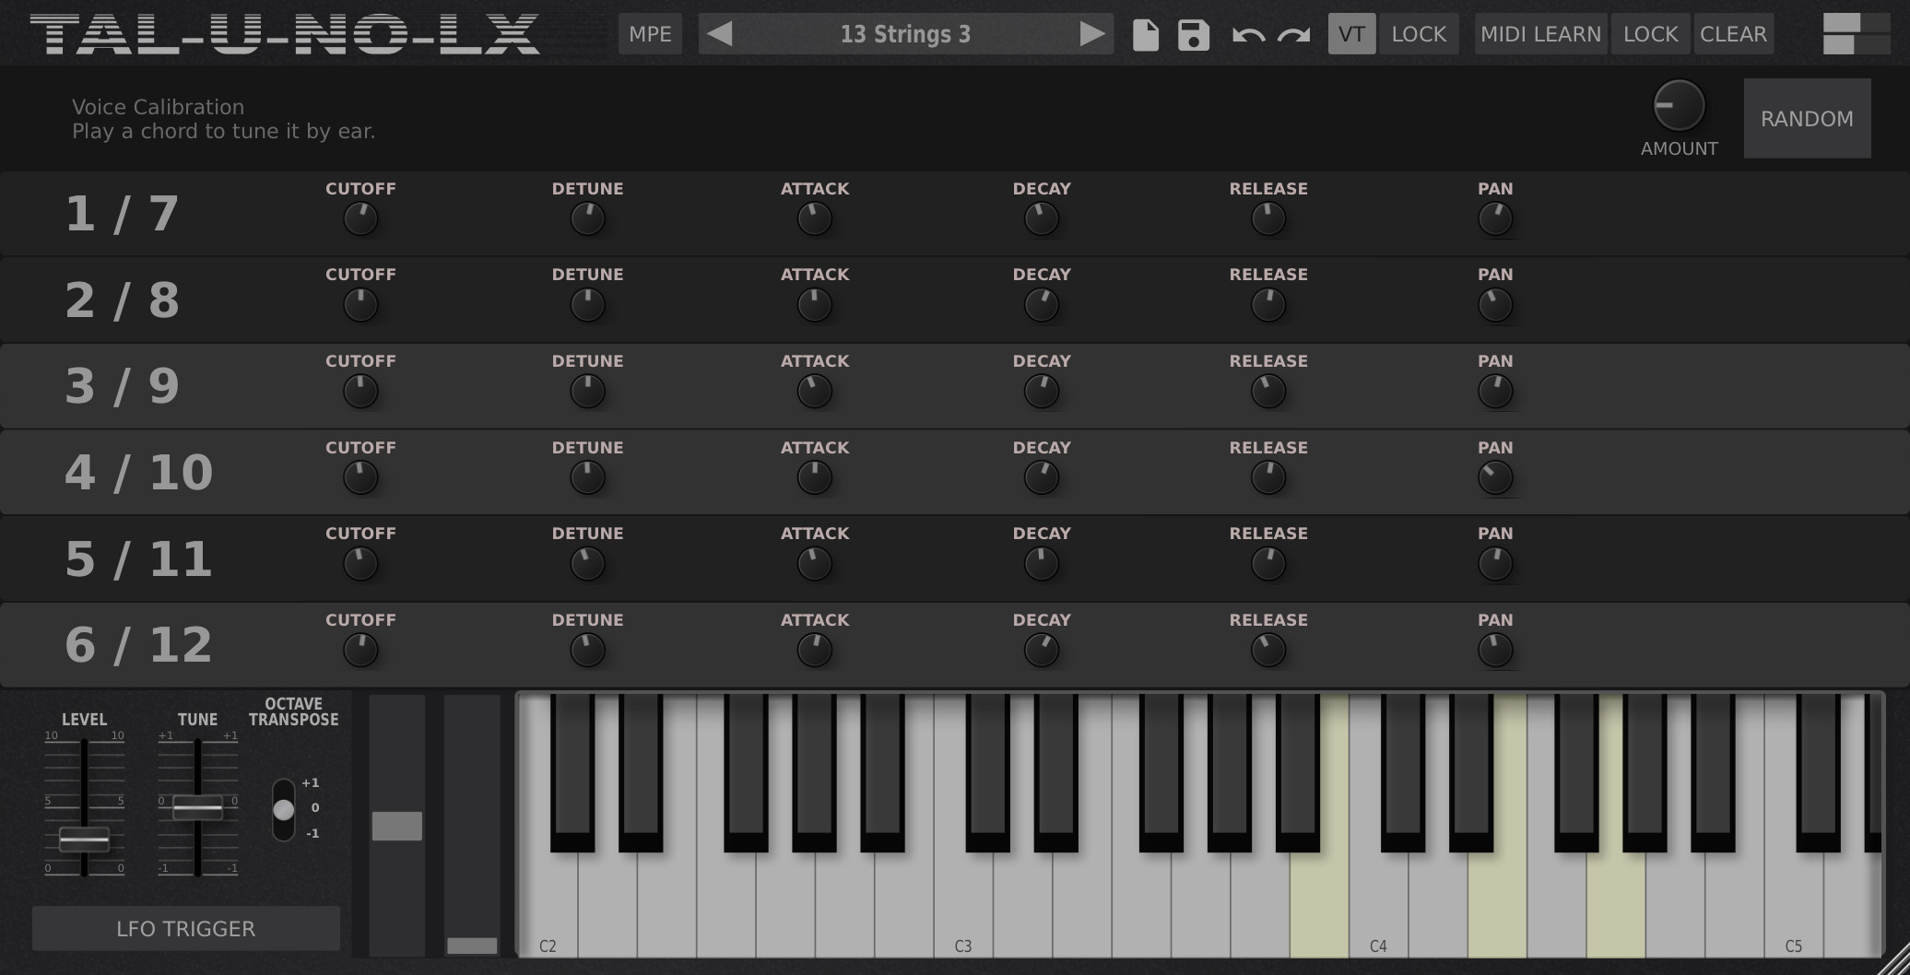Click the undo arrow icon
The width and height of the screenshot is (1910, 975).
(x=1247, y=35)
